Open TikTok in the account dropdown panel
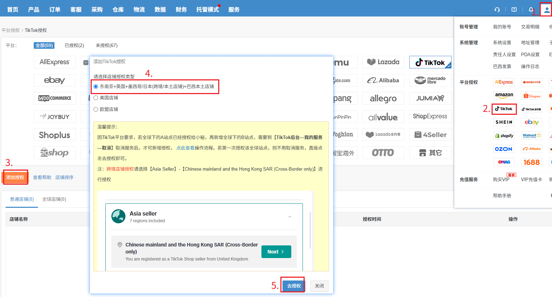Screen dimensions: 552x297 [504, 109]
